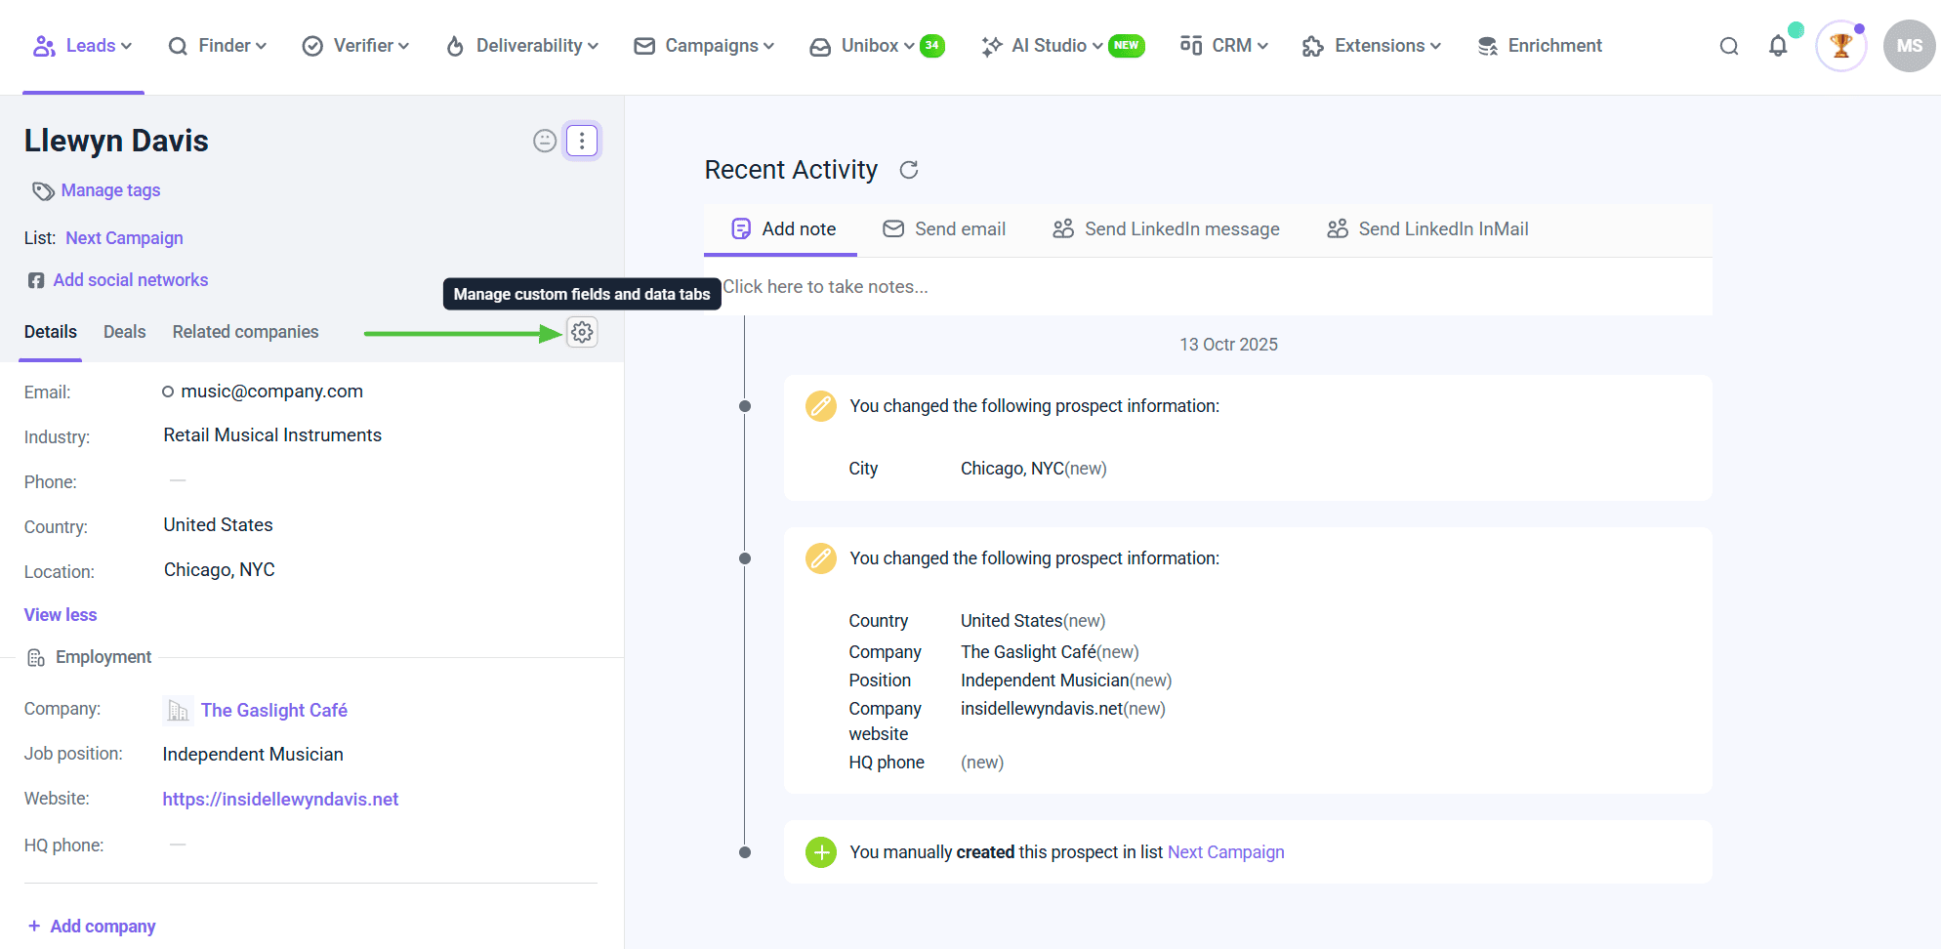Switch to the Deals tab
The image size is (1941, 949).
(x=124, y=332)
